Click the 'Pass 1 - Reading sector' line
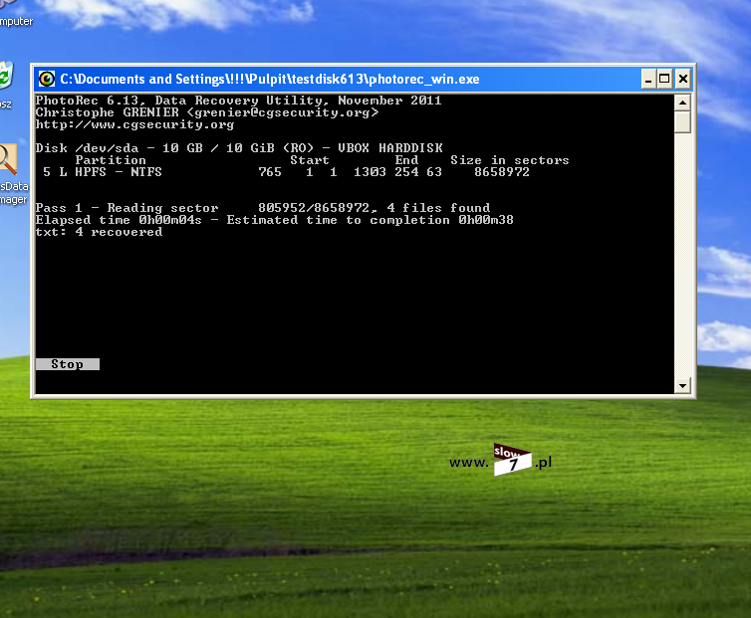The width and height of the screenshot is (751, 618). tap(263, 208)
